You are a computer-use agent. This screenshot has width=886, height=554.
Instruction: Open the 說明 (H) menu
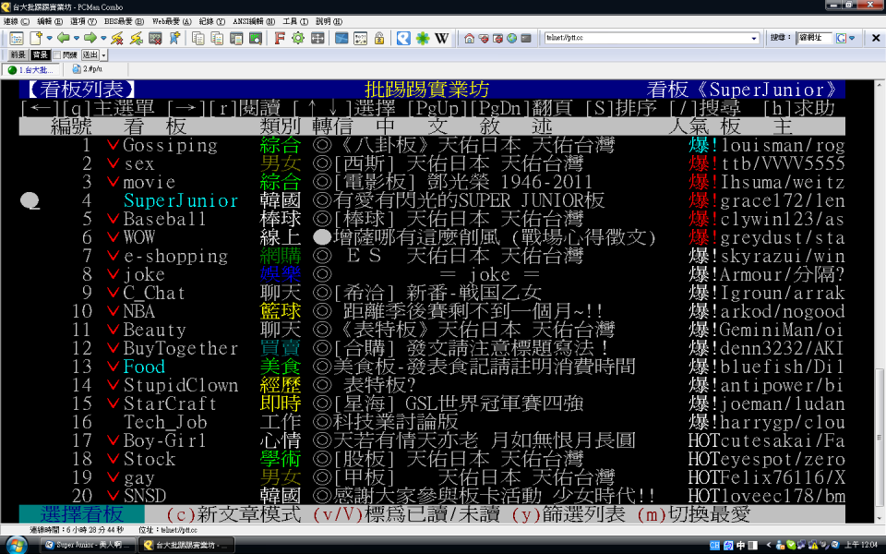(x=329, y=21)
